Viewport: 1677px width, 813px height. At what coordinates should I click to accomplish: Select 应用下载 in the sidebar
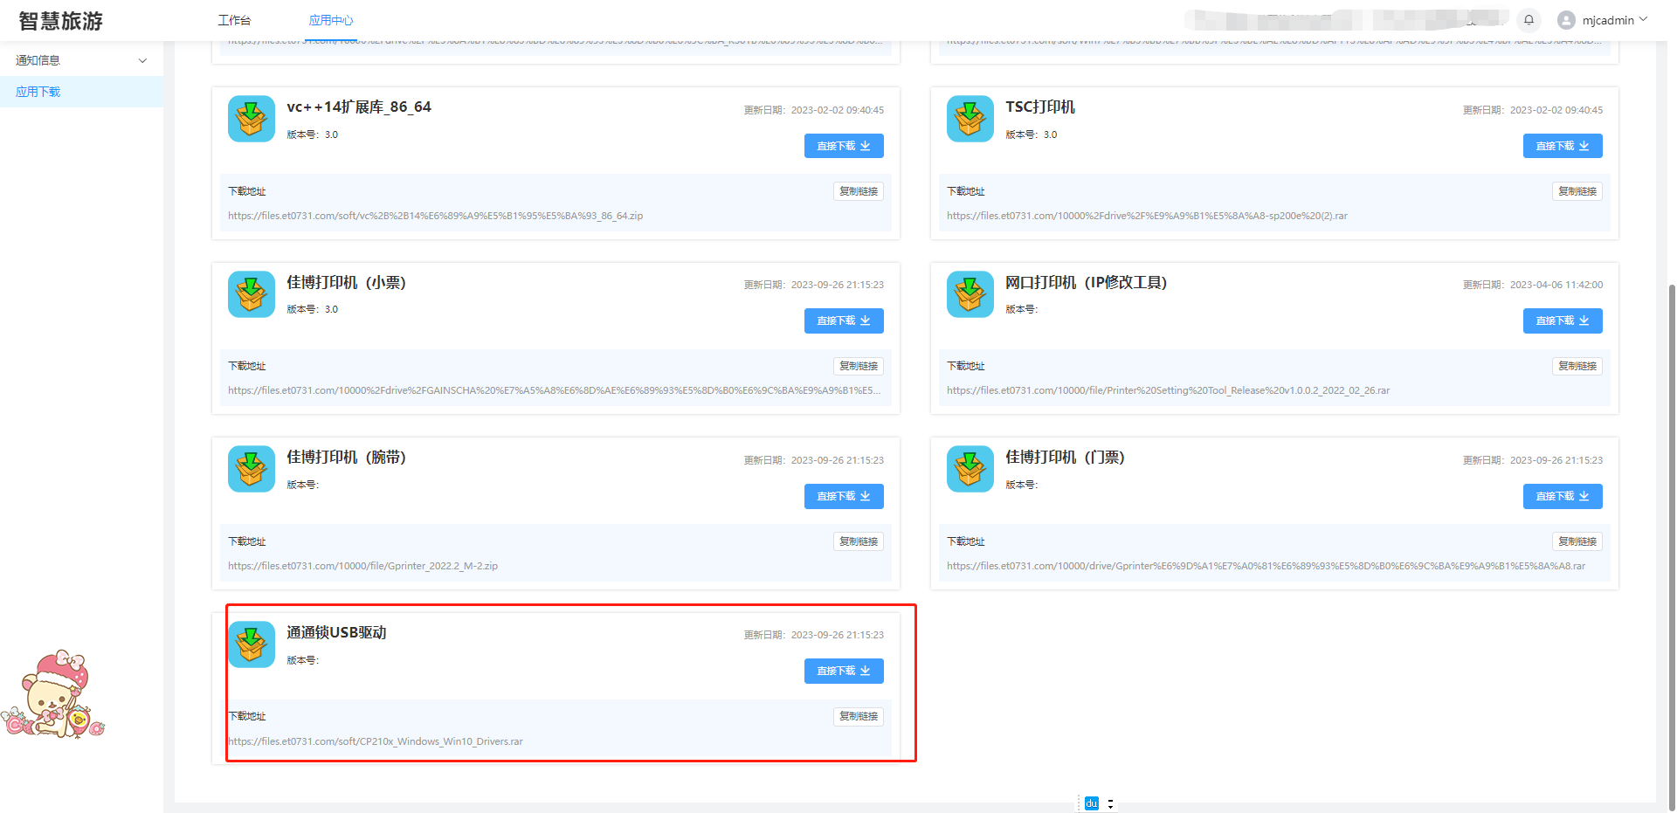[x=38, y=92]
